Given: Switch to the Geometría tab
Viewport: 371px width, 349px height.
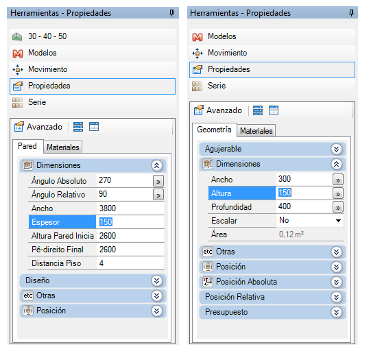Looking at the screenshot, I should pyautogui.click(x=214, y=130).
